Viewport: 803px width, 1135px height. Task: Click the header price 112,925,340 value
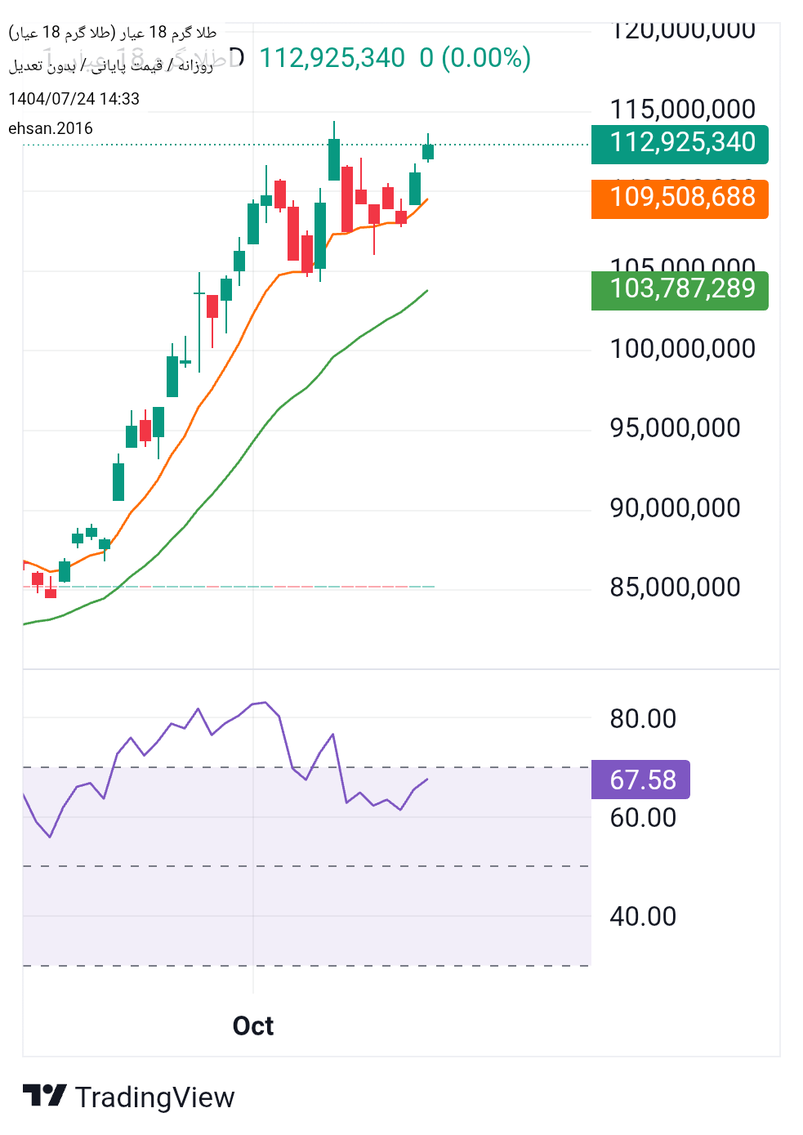coord(332,58)
